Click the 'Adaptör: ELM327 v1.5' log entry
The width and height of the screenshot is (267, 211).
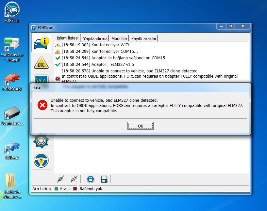click(98, 64)
